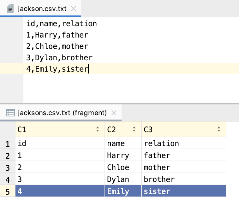Image resolution: width=239 pixels, height=206 pixels.
Task: Click the jackson.csv.txt text file icon
Action: tap(10, 9)
